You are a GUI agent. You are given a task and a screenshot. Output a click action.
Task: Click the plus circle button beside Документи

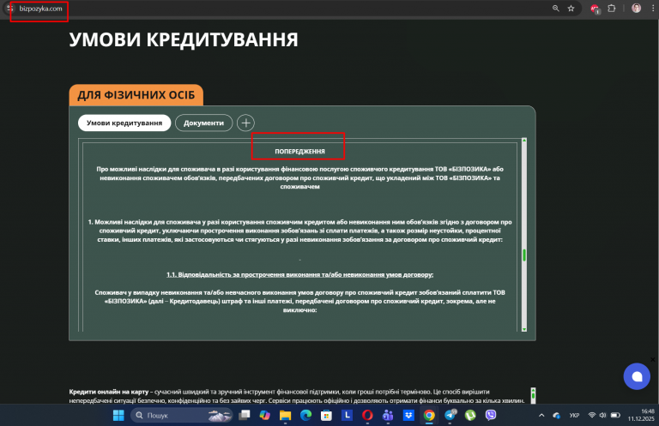(246, 123)
